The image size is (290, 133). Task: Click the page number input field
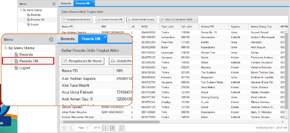89,128
